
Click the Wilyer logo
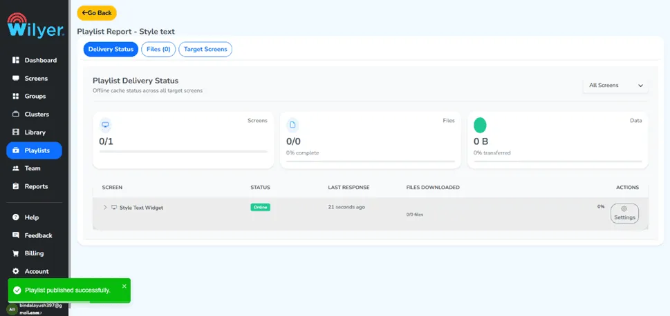point(35,26)
